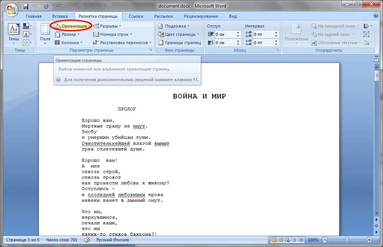
Task: Decrease the spacing after value
Action: tap(276, 44)
